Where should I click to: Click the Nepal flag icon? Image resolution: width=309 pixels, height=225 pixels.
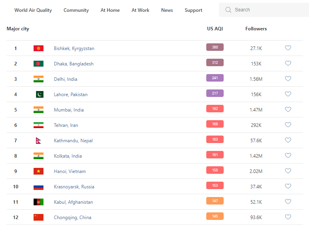pyautogui.click(x=38, y=141)
